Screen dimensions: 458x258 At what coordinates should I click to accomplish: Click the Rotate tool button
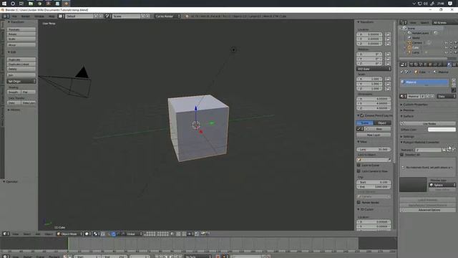(21, 34)
